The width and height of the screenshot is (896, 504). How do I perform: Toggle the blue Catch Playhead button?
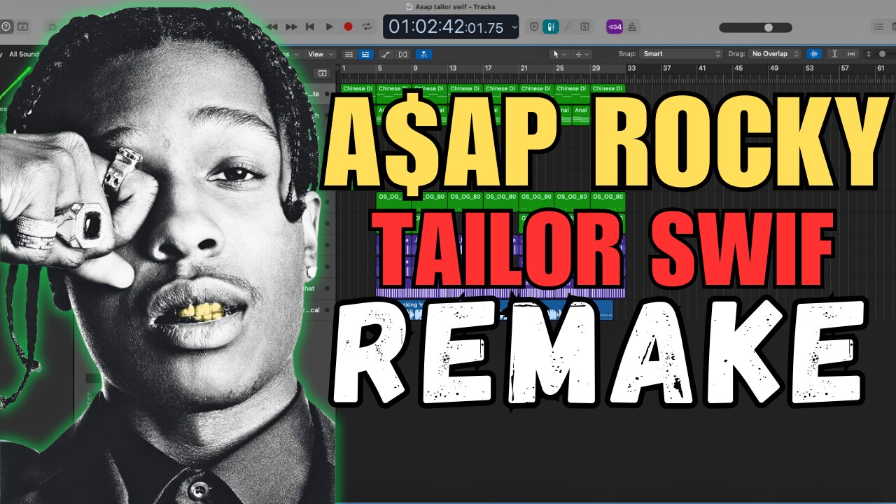coord(423,54)
